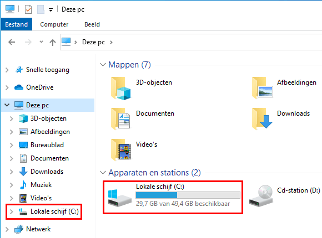Switch to the Computer ribbon tab

pyautogui.click(x=54, y=24)
